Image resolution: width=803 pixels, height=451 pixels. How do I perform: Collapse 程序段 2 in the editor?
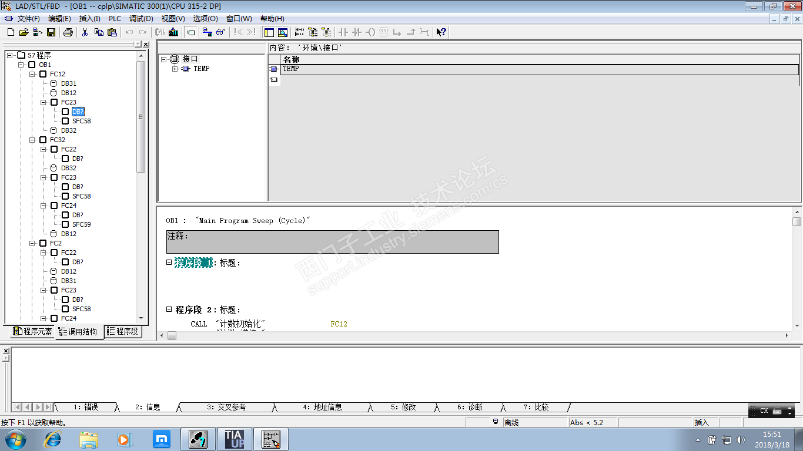[169, 309]
